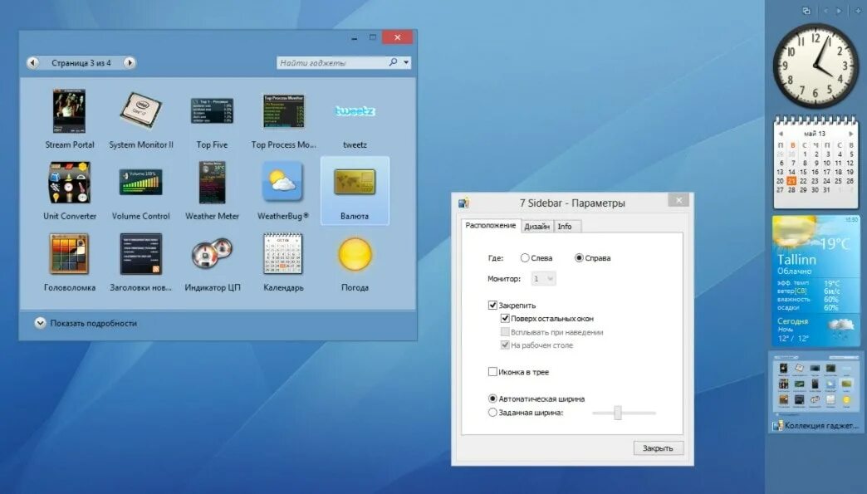Click the Найти гаджеты search field
Screen dimensions: 867x494
331,62
